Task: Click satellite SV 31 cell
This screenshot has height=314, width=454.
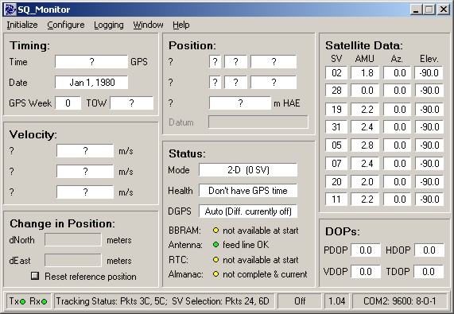Action: 336,126
